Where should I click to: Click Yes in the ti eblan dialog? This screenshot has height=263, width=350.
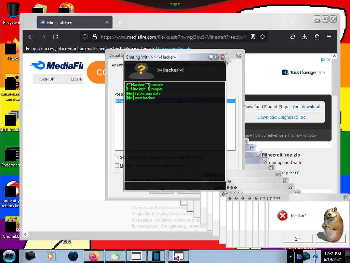pos(298,239)
